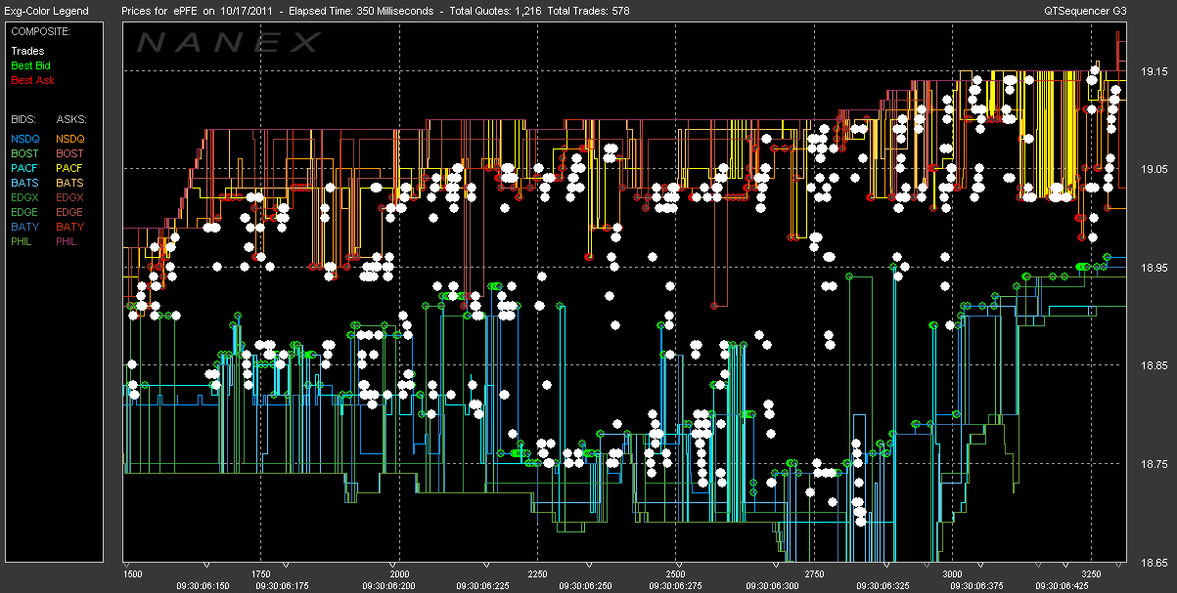Select the 3250 sequence axis label
Screen dimensions: 1177x593
(x=1090, y=574)
